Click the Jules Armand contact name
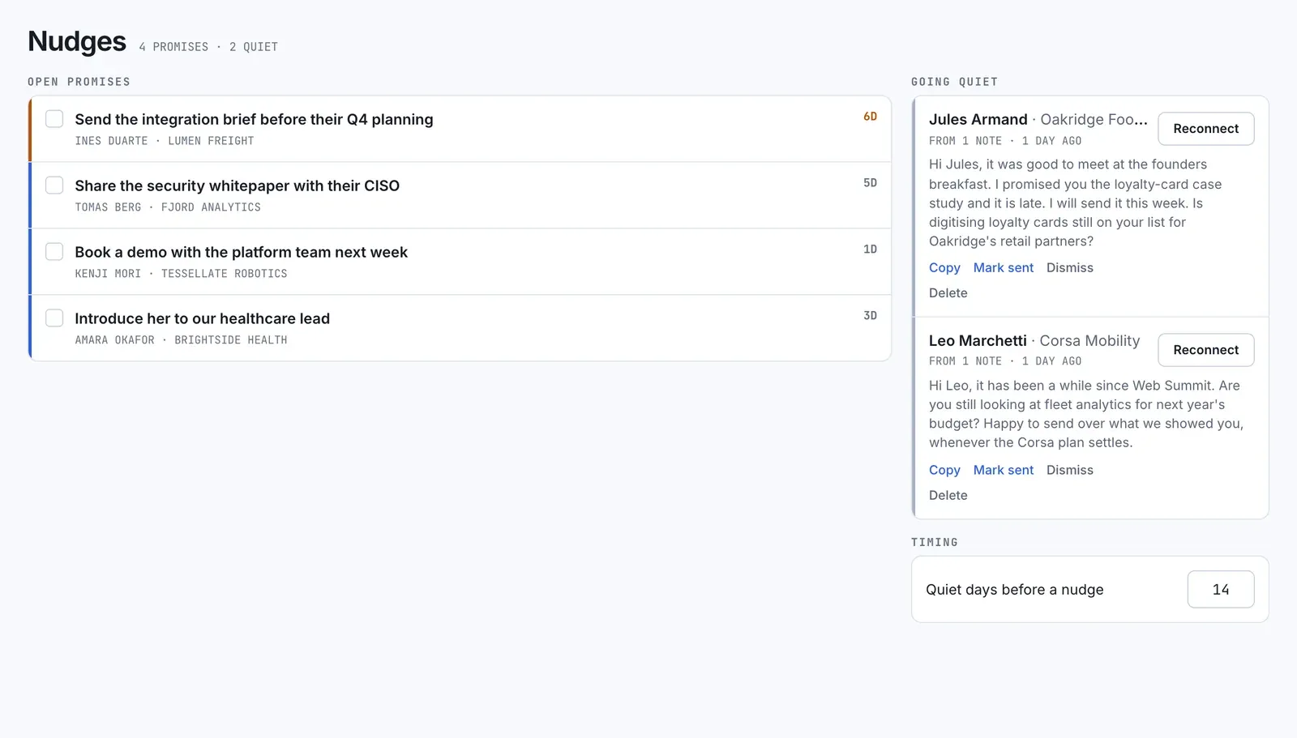This screenshot has height=738, width=1297. click(978, 120)
